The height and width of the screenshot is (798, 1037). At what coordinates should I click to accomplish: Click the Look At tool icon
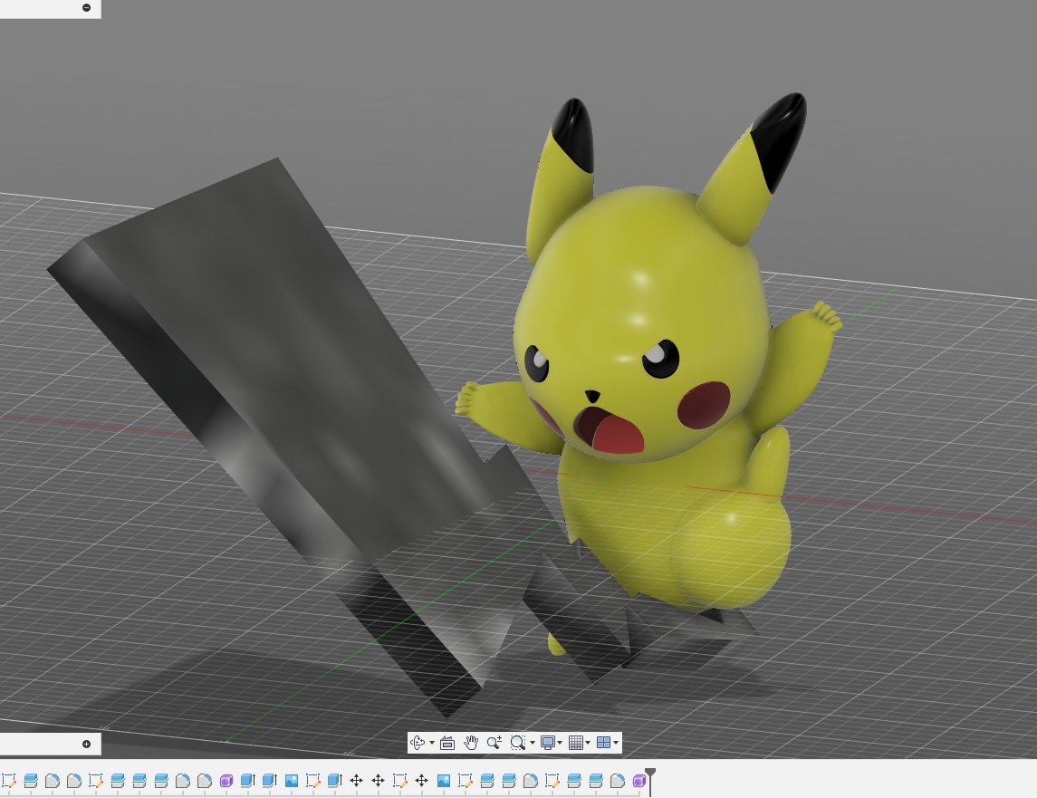pyautogui.click(x=447, y=743)
